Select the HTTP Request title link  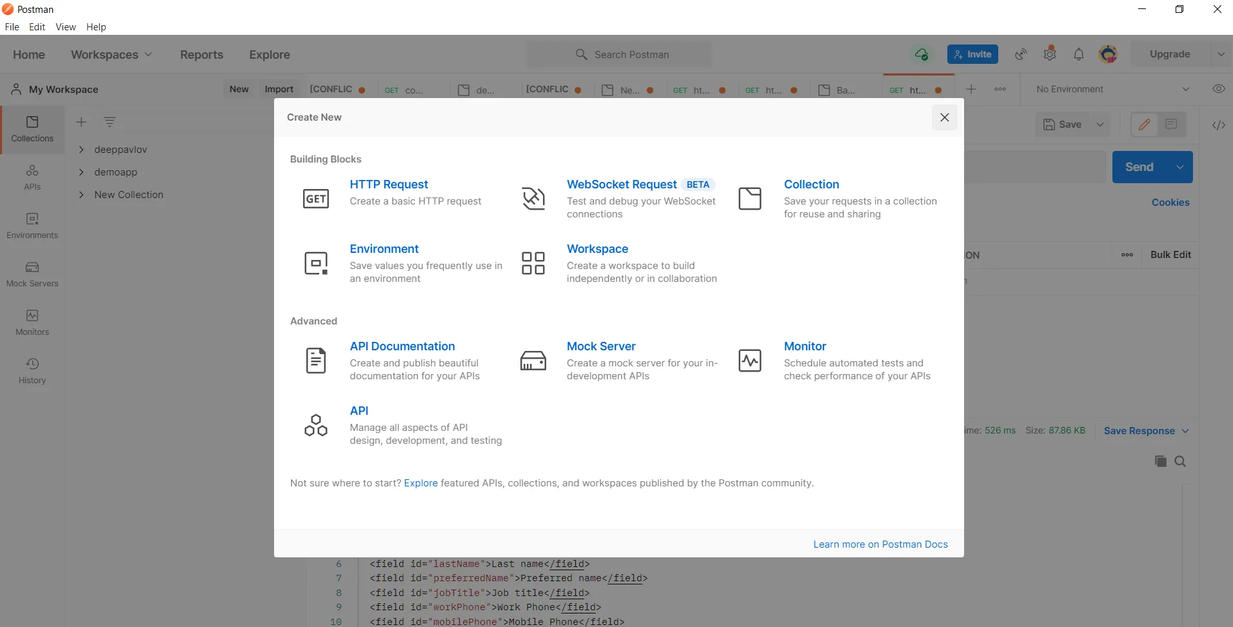coord(389,184)
